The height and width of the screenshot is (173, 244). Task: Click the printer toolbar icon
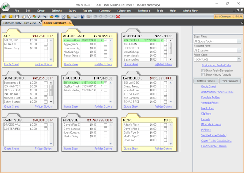click(76, 17)
